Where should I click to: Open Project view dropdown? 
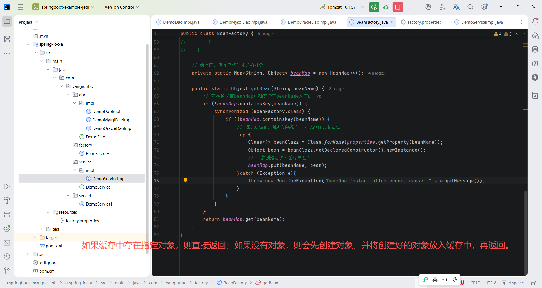pyautogui.click(x=28, y=22)
